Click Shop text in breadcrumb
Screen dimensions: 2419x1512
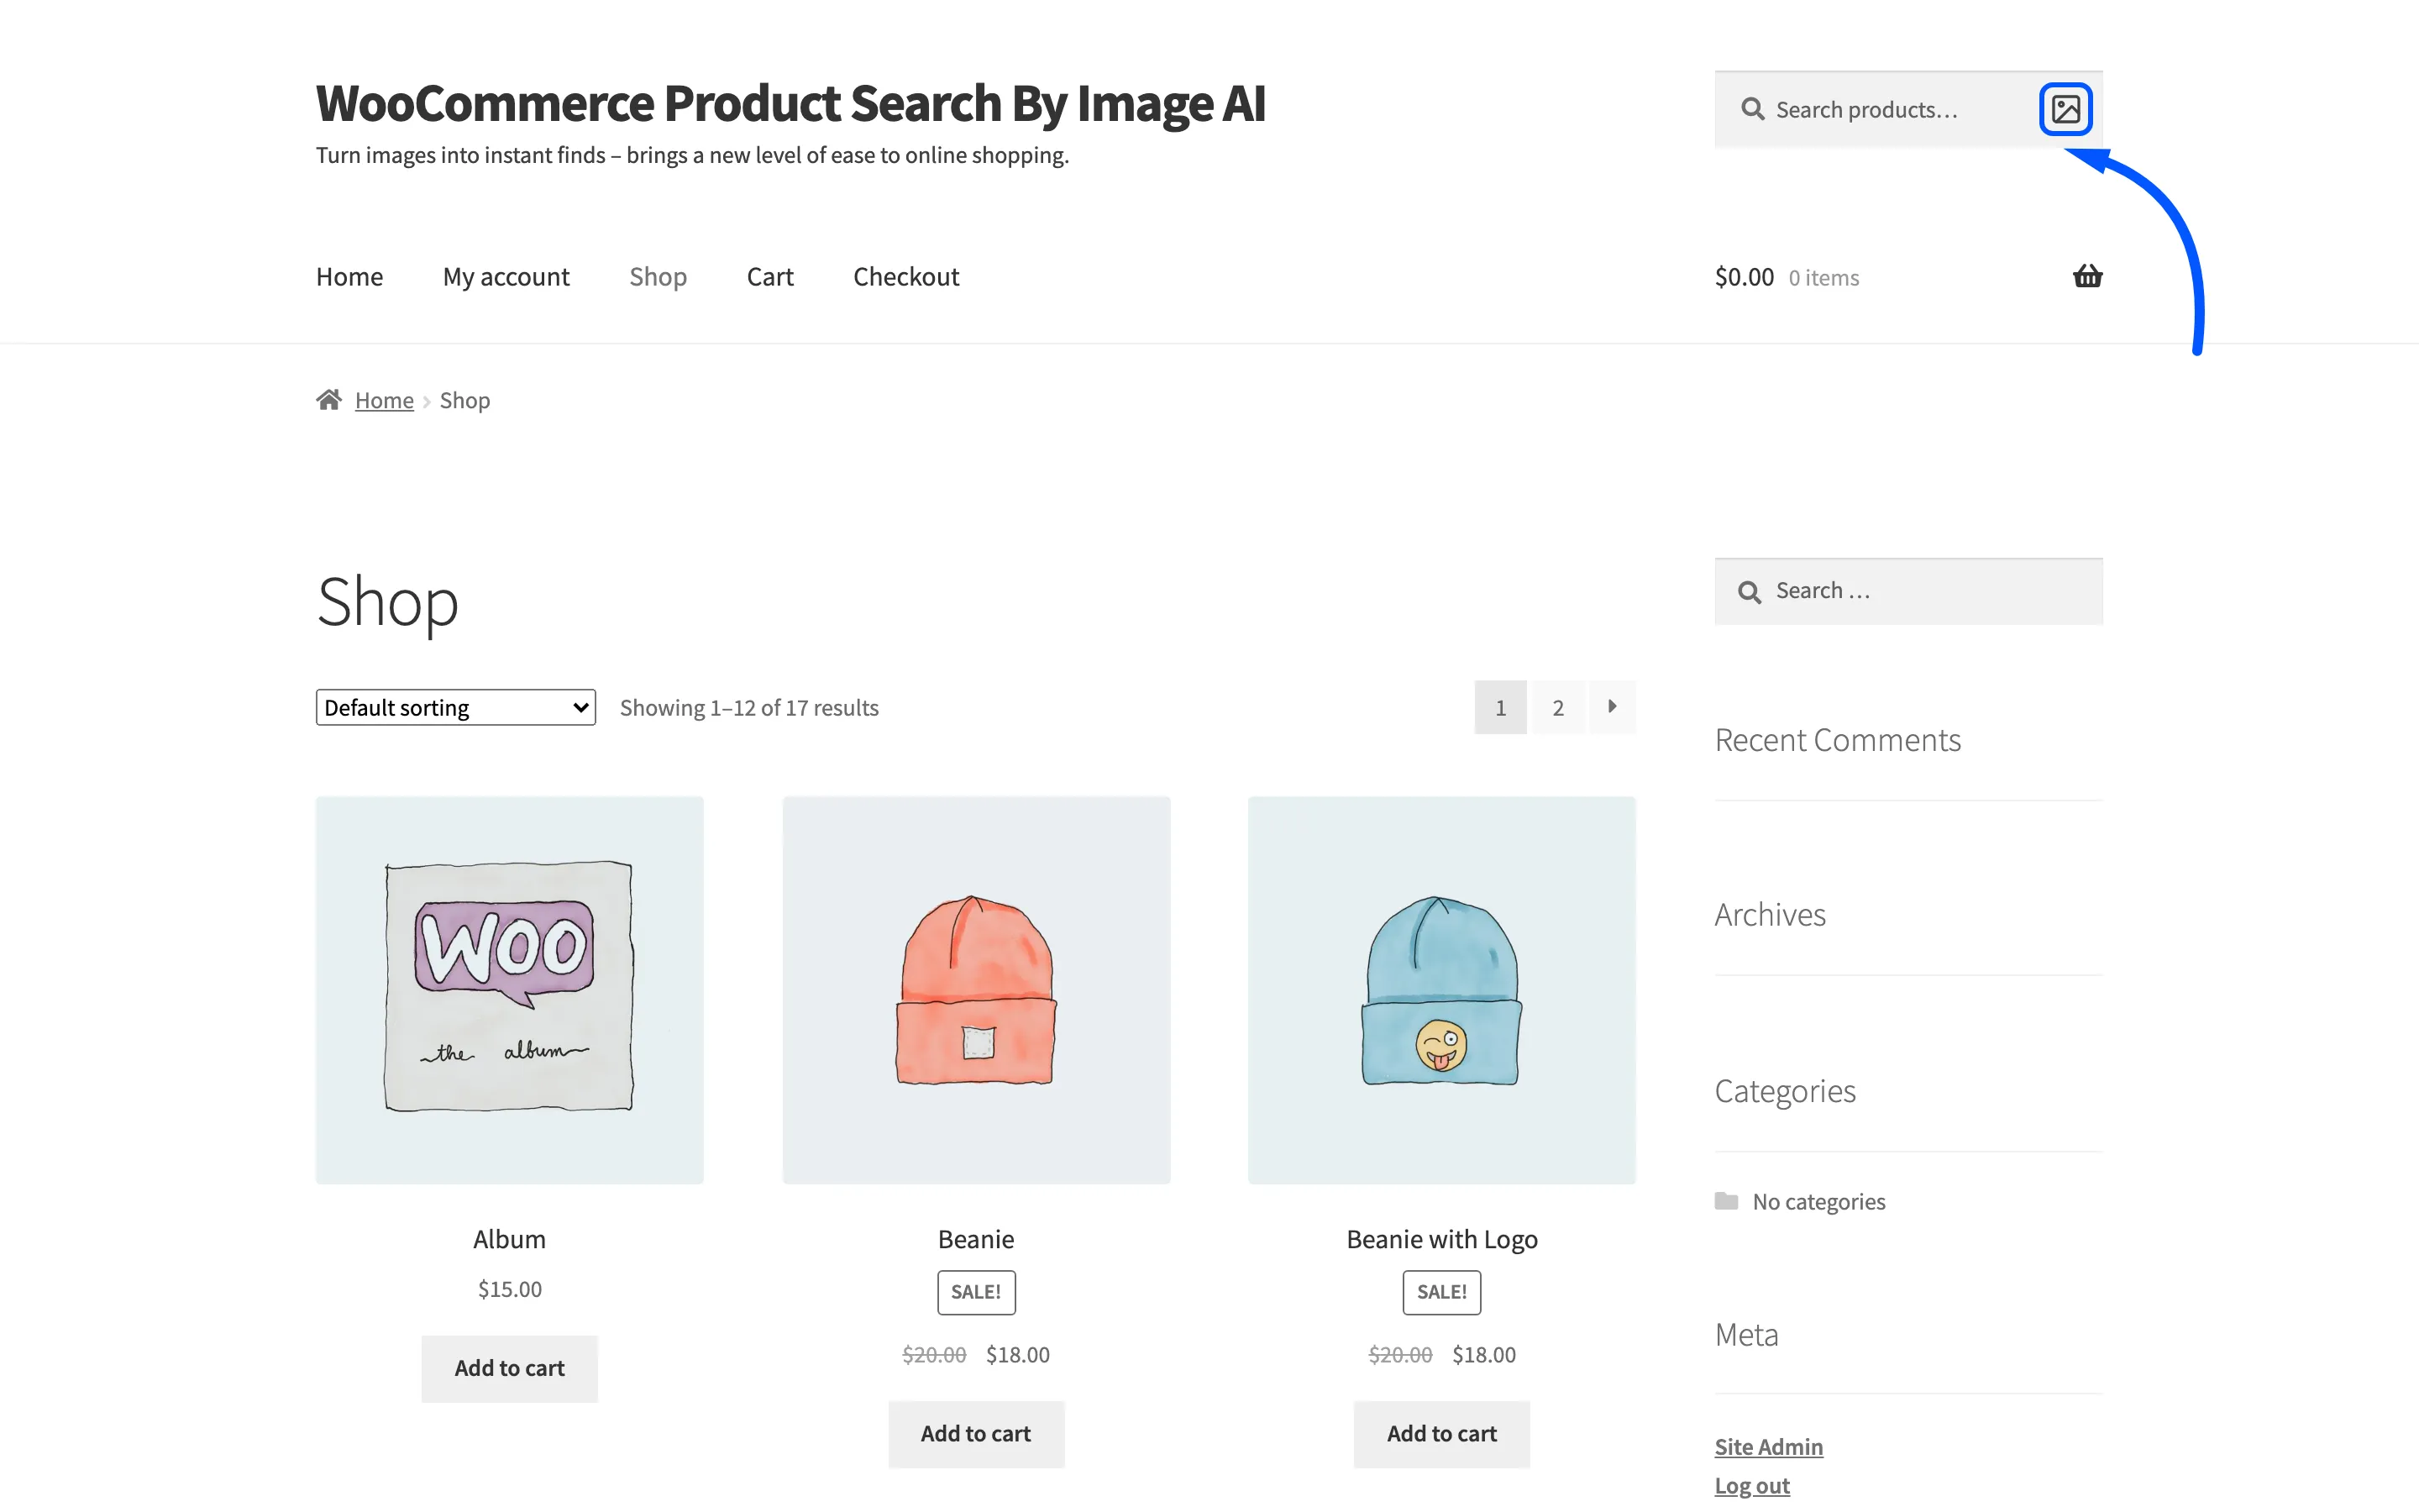464,400
